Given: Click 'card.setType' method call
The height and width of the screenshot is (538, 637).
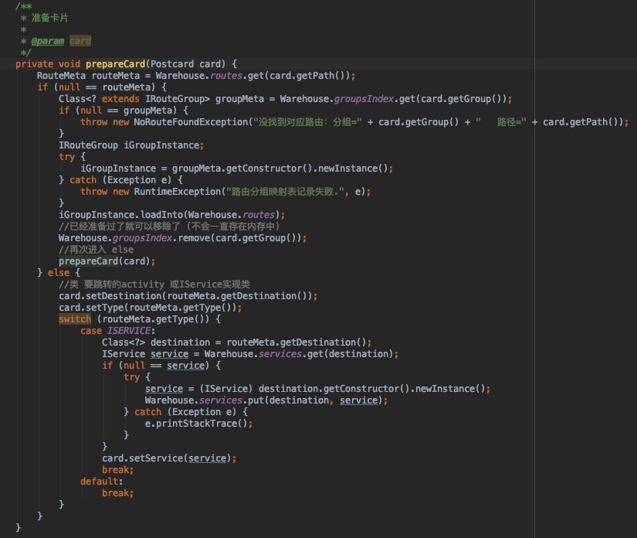Looking at the screenshot, I should (x=91, y=308).
